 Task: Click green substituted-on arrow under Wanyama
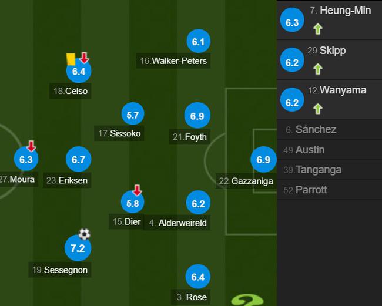coord(318,109)
